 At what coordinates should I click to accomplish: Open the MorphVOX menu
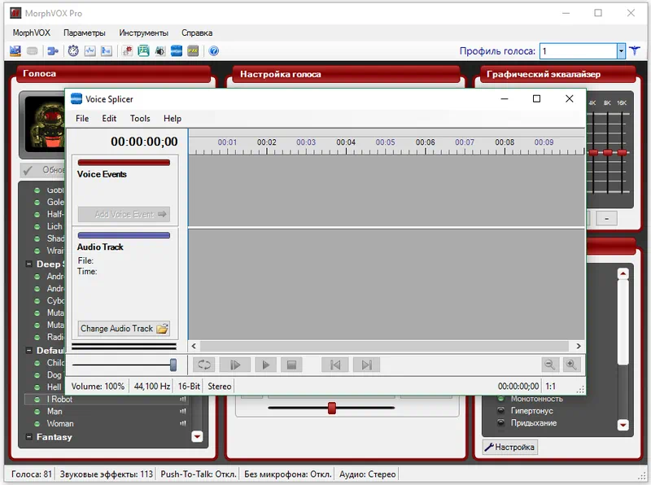coord(32,33)
